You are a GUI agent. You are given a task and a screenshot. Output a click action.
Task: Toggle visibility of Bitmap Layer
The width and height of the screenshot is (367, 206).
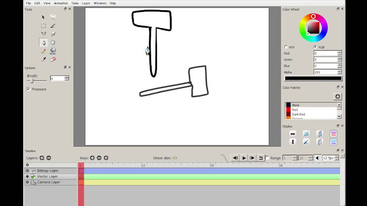[28, 171]
